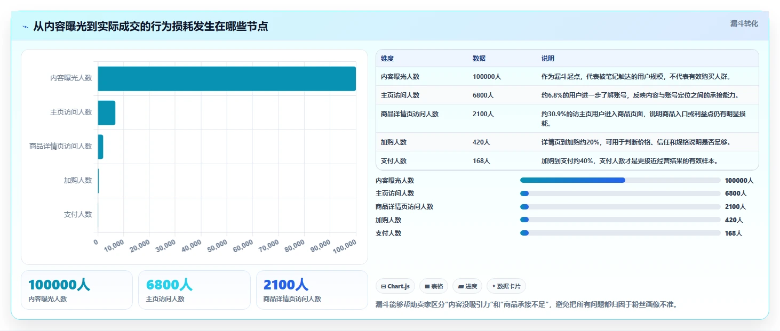Click the 维度 column header in the table
The width and height of the screenshot is (780, 331).
[x=387, y=59]
